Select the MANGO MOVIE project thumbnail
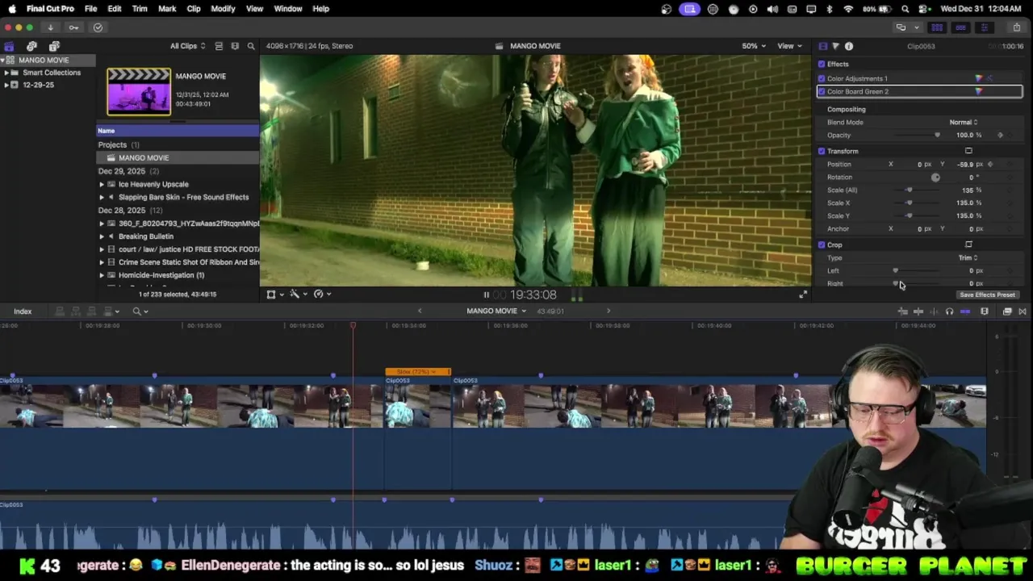This screenshot has height=581, width=1033. click(139, 91)
